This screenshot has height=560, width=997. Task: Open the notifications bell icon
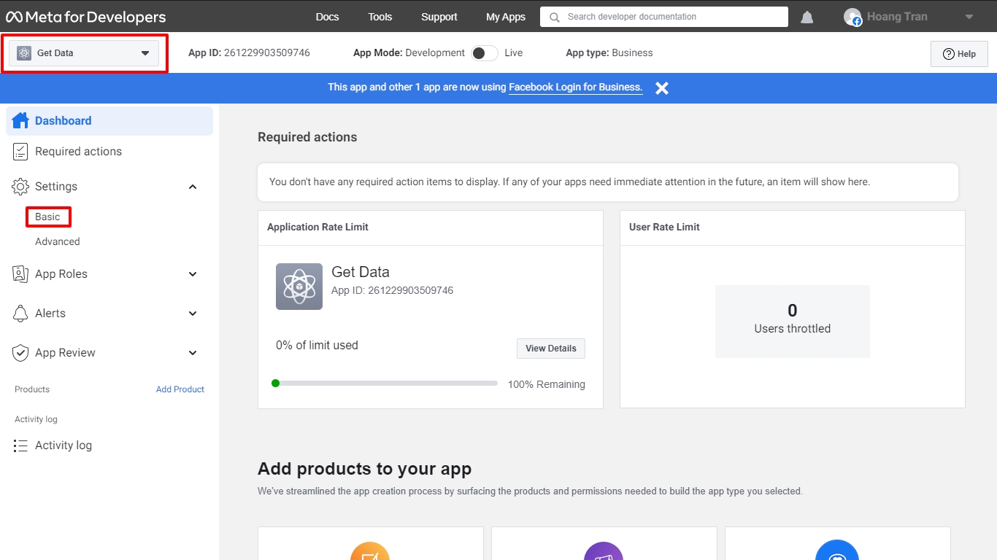click(x=807, y=17)
